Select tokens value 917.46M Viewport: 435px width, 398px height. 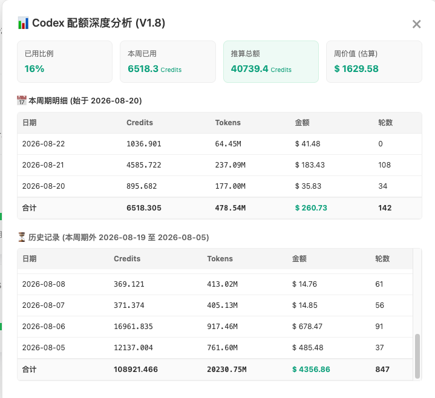[222, 326]
